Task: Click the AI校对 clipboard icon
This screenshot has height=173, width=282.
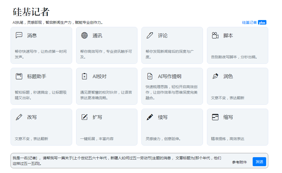Action: (x=84, y=76)
